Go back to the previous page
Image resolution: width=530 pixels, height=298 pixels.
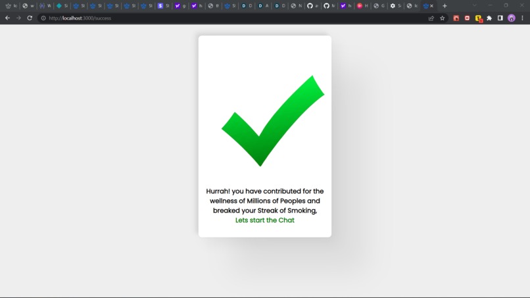point(7,18)
